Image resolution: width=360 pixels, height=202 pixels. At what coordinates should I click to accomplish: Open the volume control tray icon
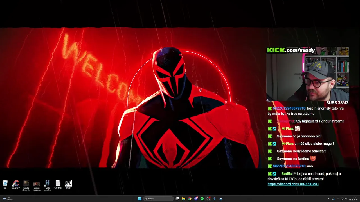[346, 199]
